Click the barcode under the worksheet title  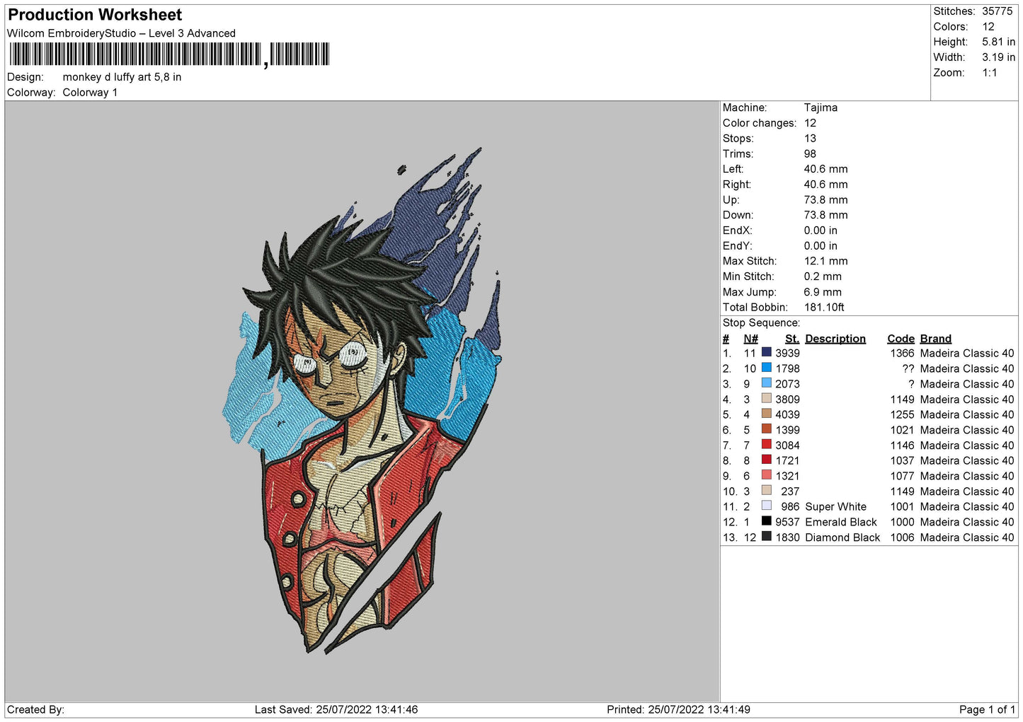click(x=169, y=54)
